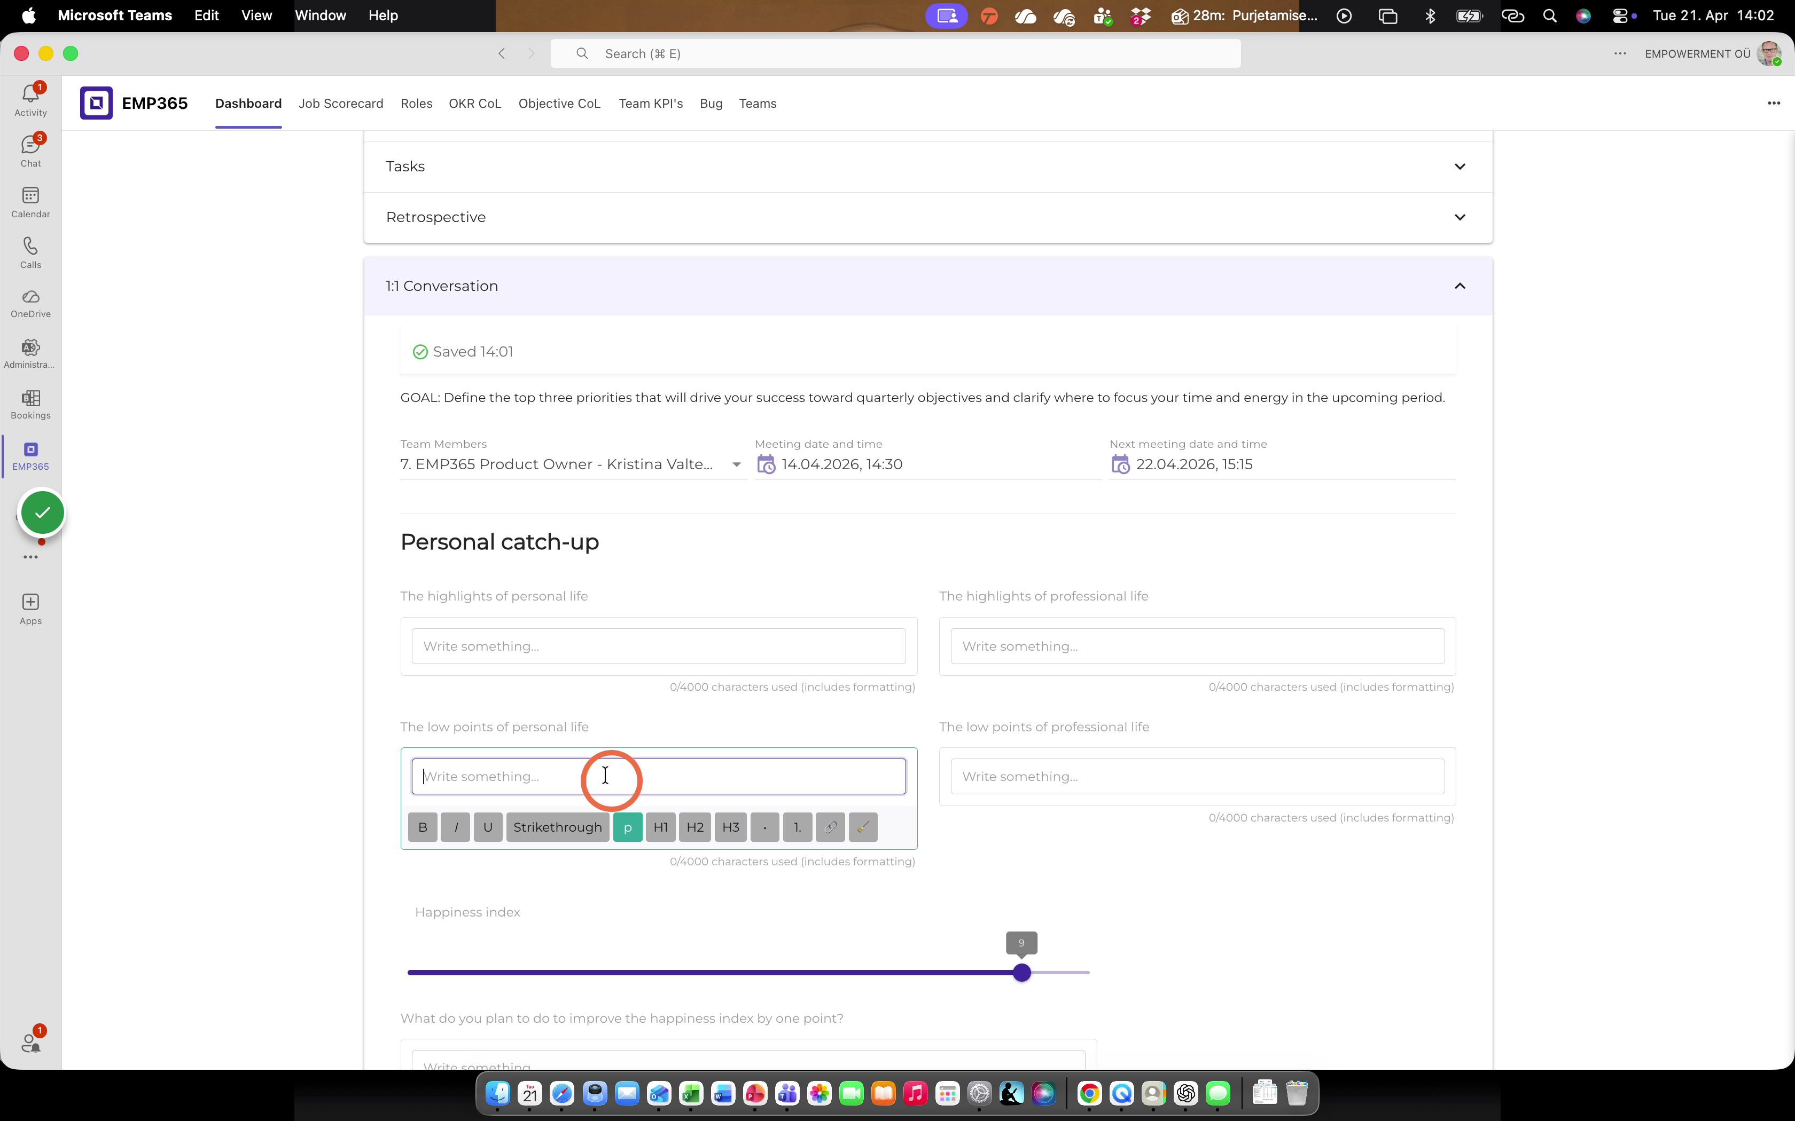Open the tab's more options ellipsis

point(1774,103)
